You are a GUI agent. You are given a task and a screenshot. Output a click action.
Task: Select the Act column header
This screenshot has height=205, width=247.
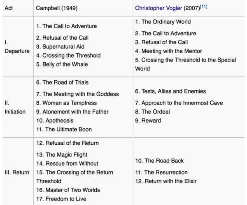tap(9, 8)
